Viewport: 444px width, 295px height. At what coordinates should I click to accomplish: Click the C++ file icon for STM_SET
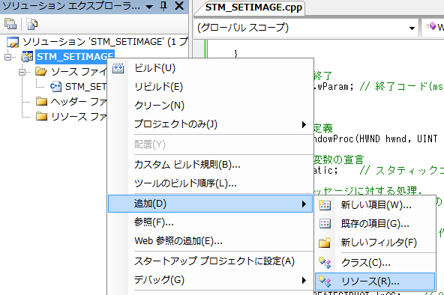click(x=55, y=86)
